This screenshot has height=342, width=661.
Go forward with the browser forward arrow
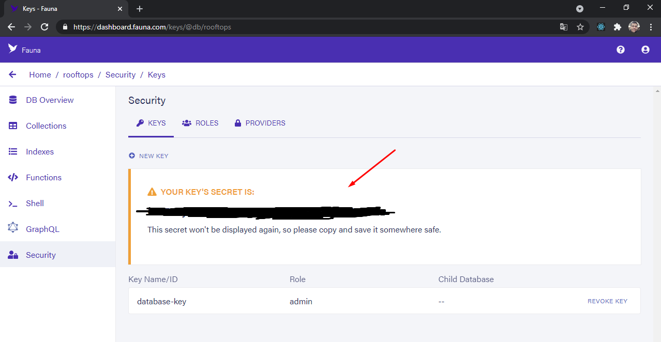[x=28, y=27]
